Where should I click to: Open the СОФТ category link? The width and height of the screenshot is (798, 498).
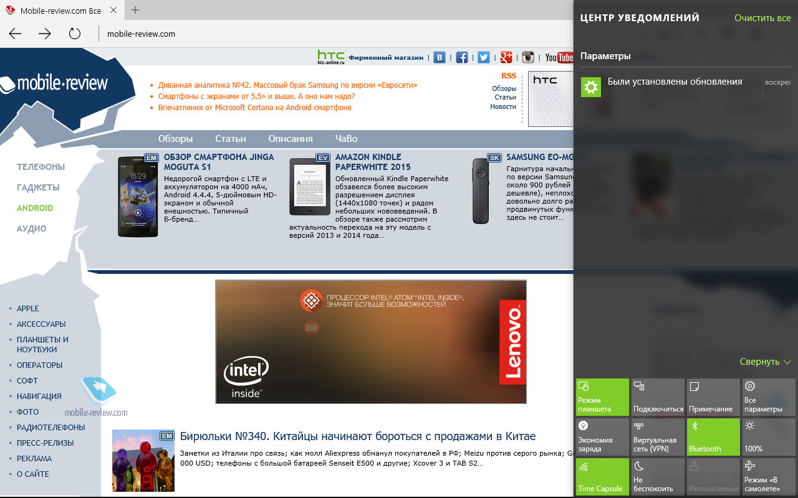click(x=27, y=381)
